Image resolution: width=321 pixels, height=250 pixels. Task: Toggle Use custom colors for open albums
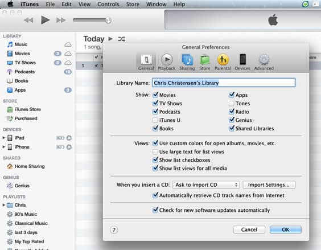click(x=155, y=144)
